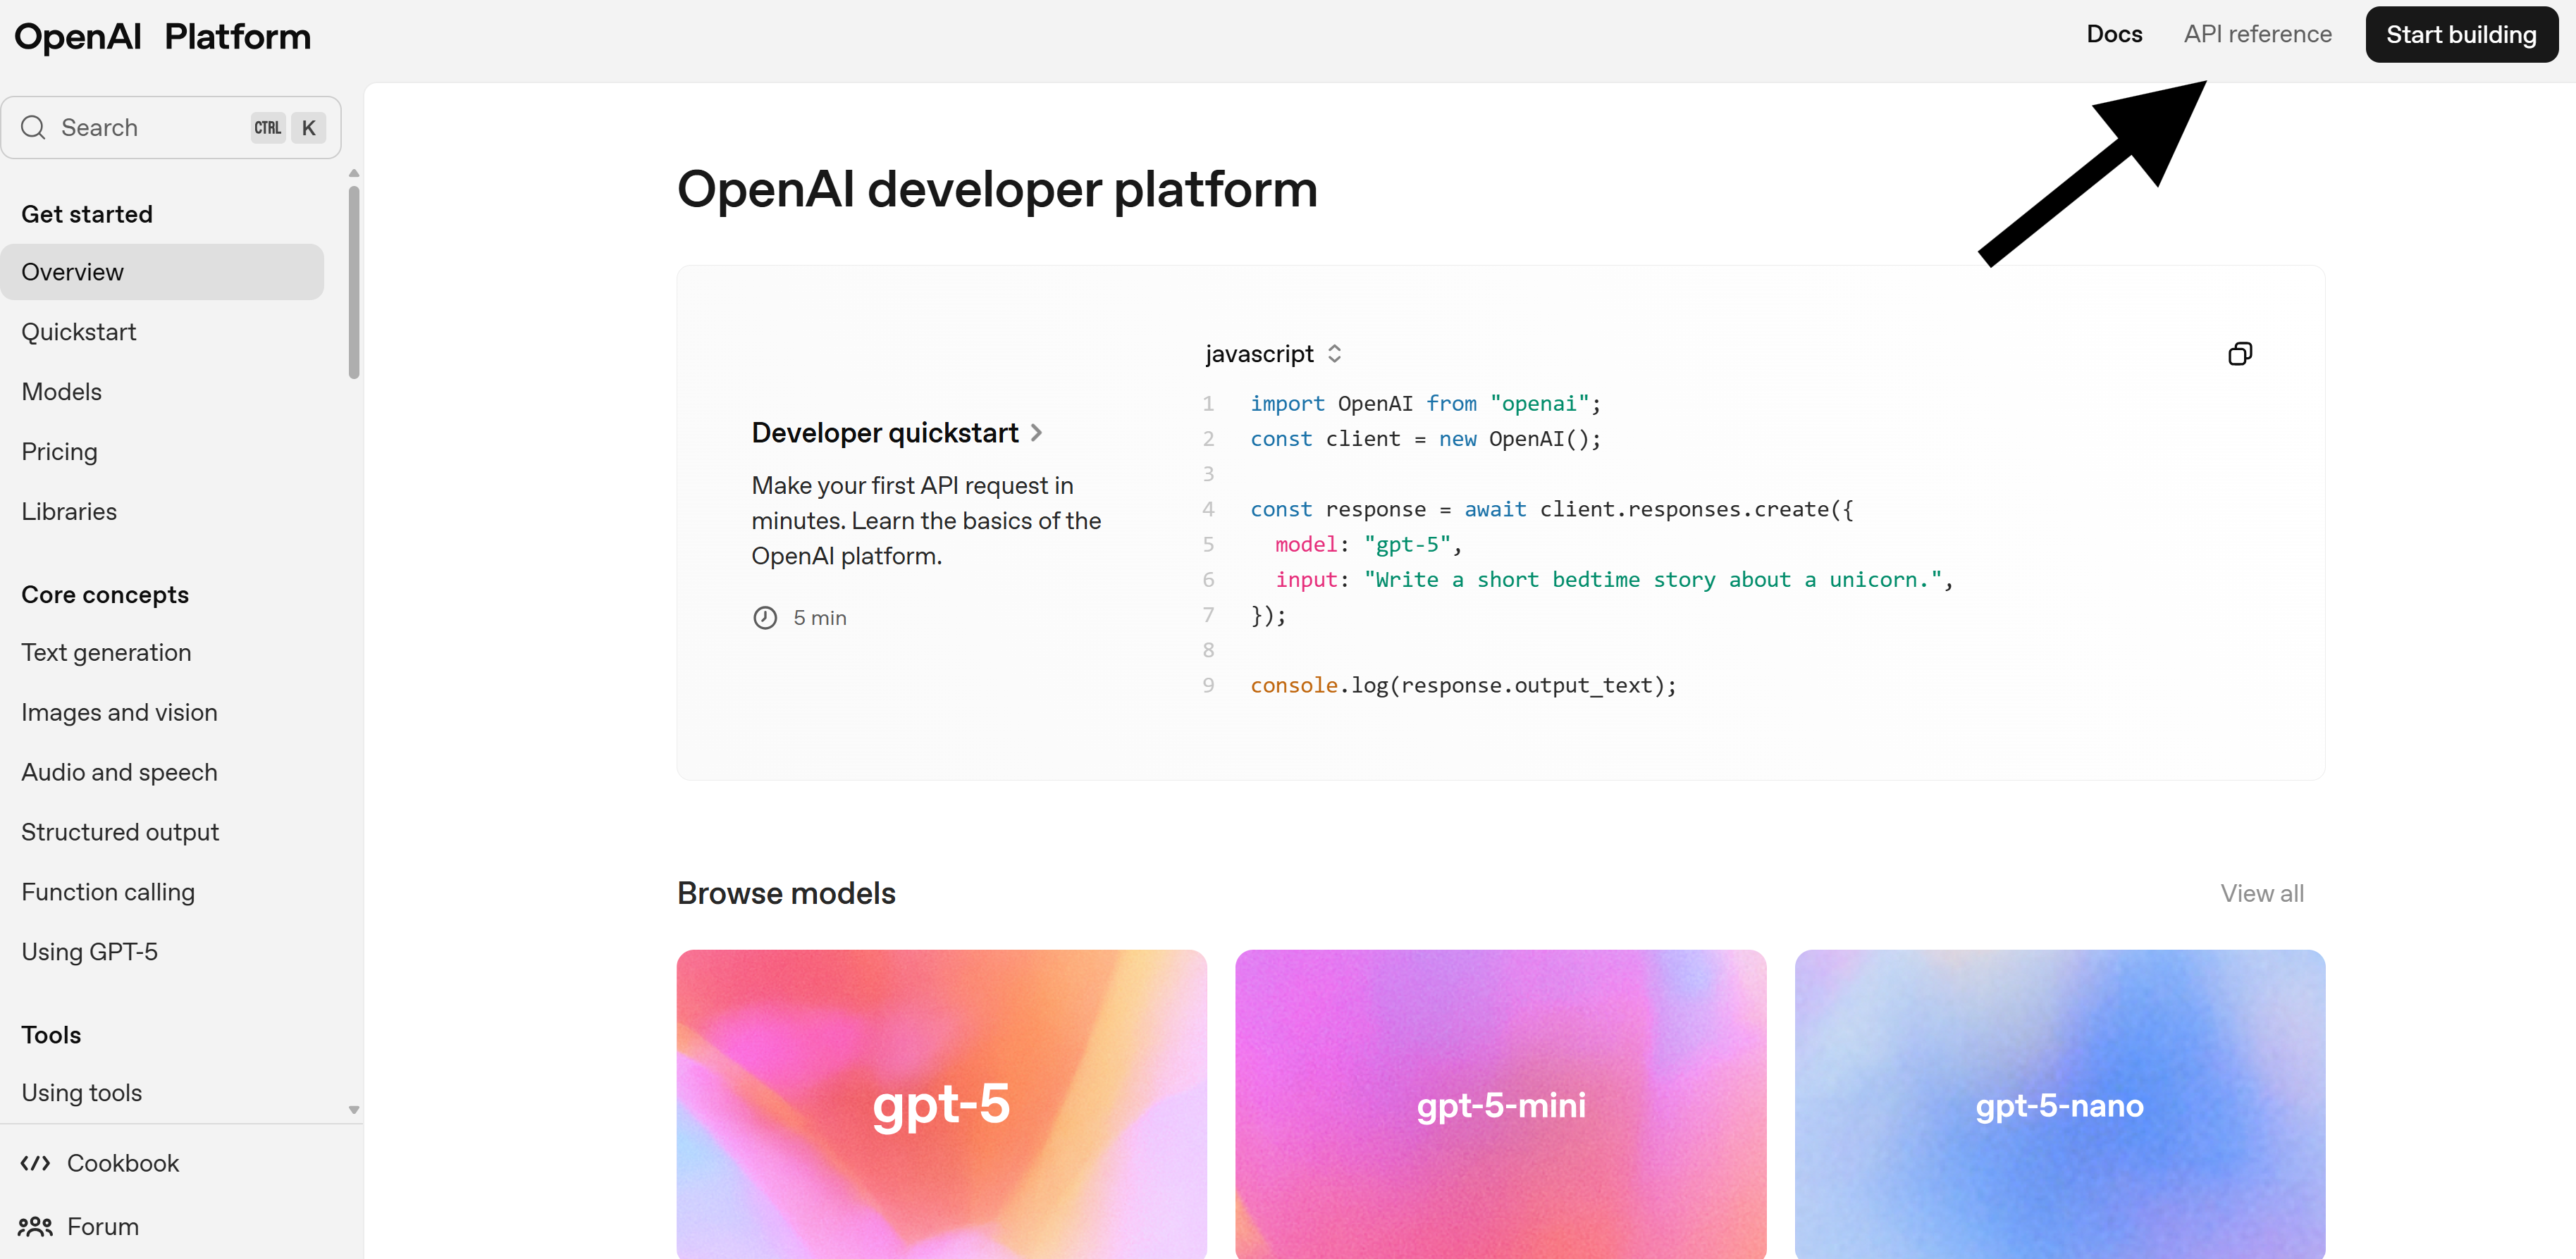Click the Cookbook code icon
The image size is (2576, 1259).
click(35, 1163)
